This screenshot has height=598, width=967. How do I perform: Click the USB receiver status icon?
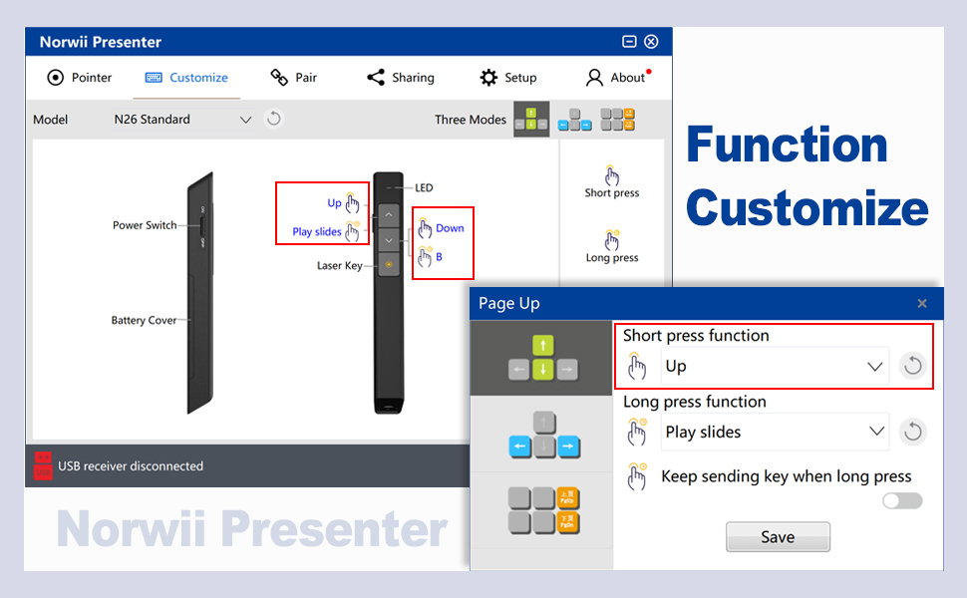[43, 465]
